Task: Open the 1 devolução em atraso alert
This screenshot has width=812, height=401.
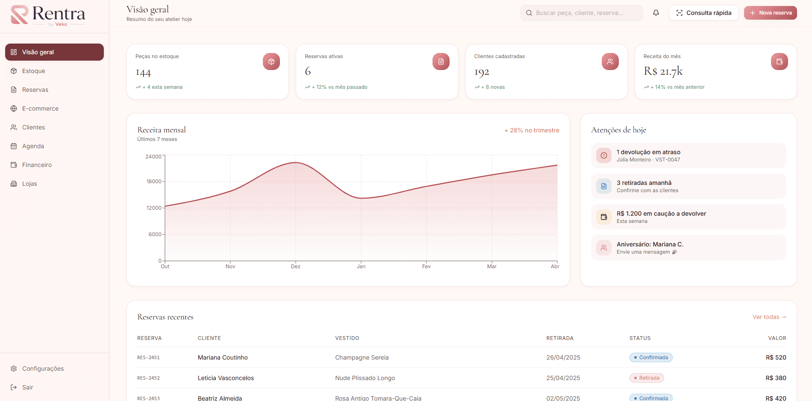Action: click(x=688, y=155)
